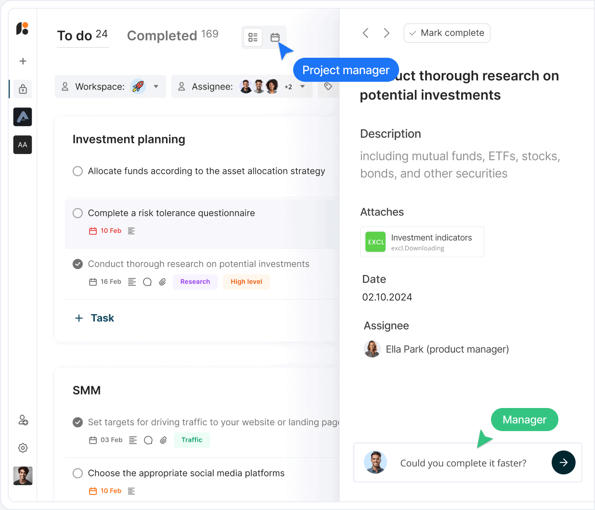The height and width of the screenshot is (510, 595).
Task: Go to next task with right chevron
Action: click(x=386, y=33)
